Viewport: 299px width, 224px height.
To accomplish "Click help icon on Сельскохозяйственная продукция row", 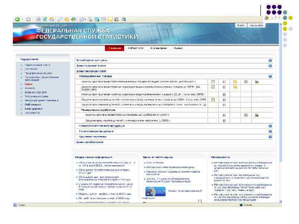I will pyautogui.click(x=270, y=126).
